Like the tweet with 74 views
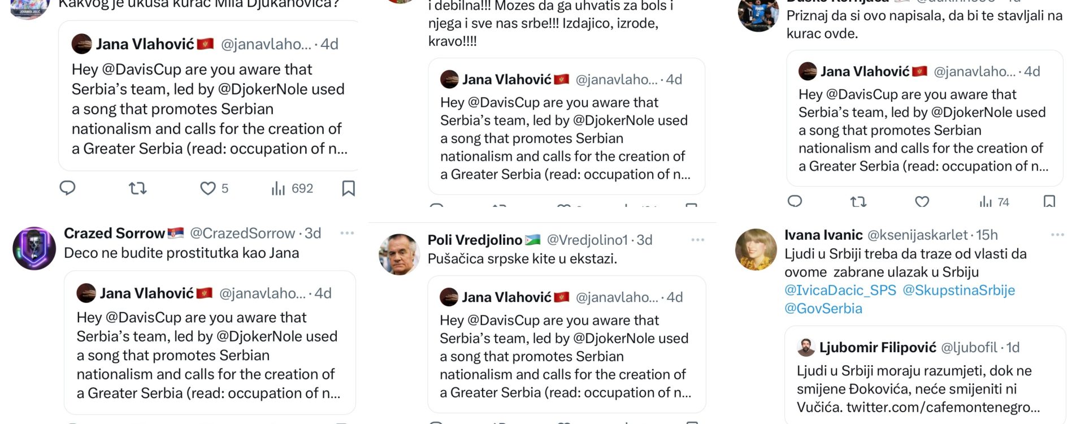 click(x=922, y=201)
